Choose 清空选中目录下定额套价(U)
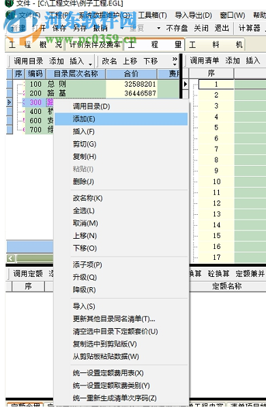Viewport: 266px width, 412px height. 115,332
